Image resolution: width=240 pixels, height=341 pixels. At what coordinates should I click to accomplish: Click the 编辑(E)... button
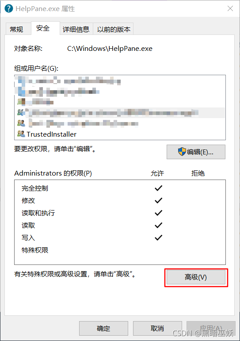196,152
